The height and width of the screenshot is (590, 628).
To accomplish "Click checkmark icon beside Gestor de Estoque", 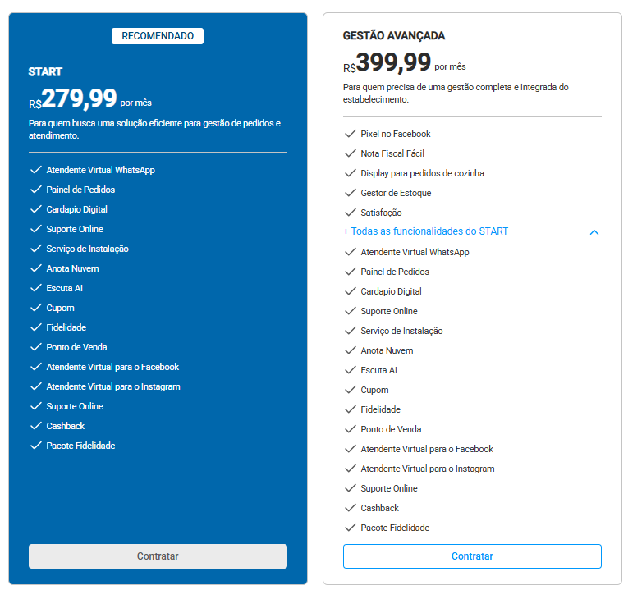I will pyautogui.click(x=351, y=193).
